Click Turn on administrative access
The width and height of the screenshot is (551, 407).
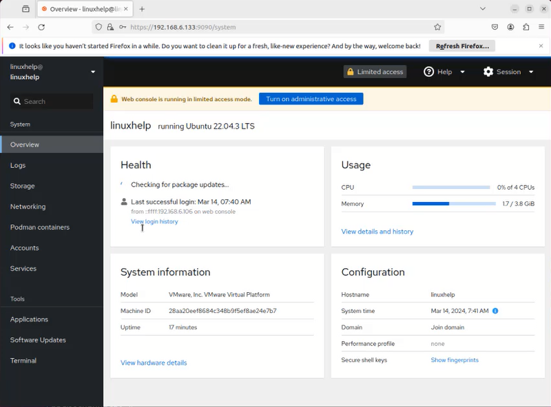[311, 99]
